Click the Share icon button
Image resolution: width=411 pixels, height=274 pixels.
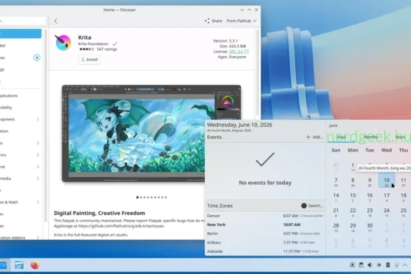[213, 21]
